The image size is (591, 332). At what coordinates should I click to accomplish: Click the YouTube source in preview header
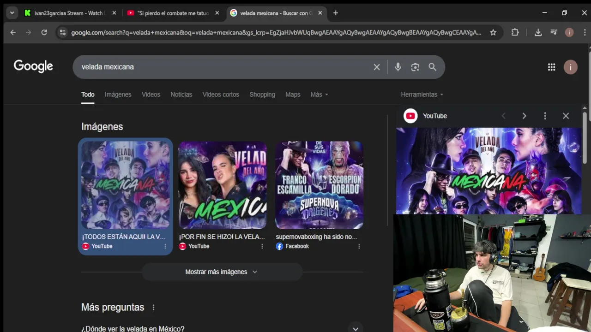point(425,116)
